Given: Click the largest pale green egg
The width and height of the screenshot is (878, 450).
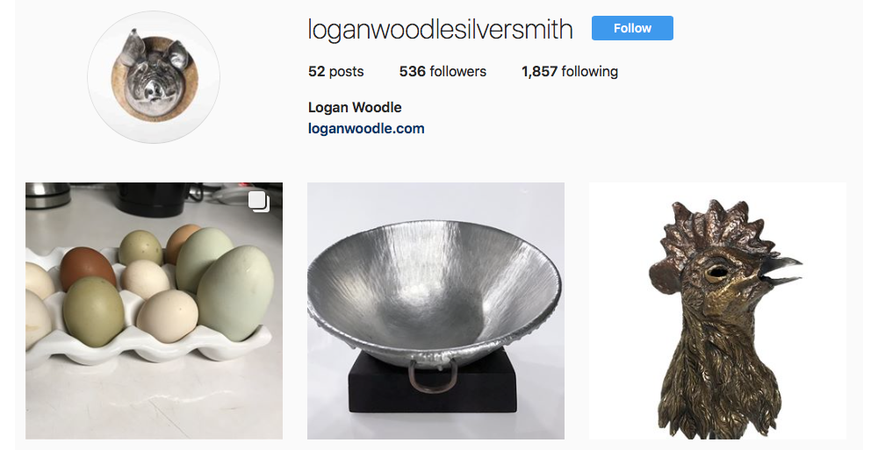Looking at the screenshot, I should point(235,293).
